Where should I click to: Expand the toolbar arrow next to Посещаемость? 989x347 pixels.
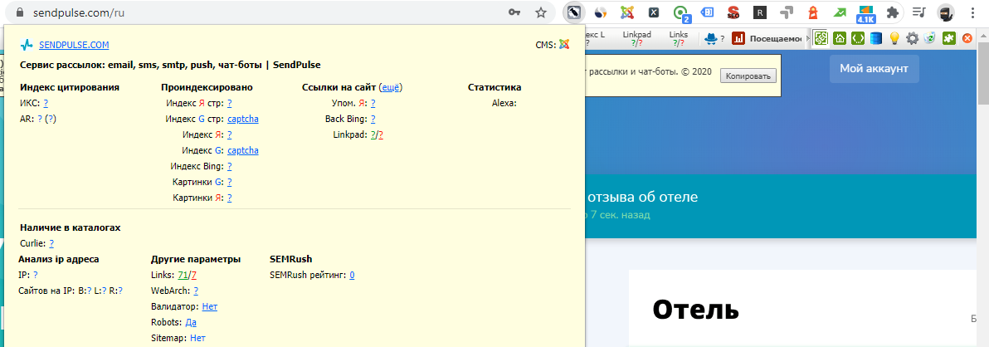coord(806,38)
